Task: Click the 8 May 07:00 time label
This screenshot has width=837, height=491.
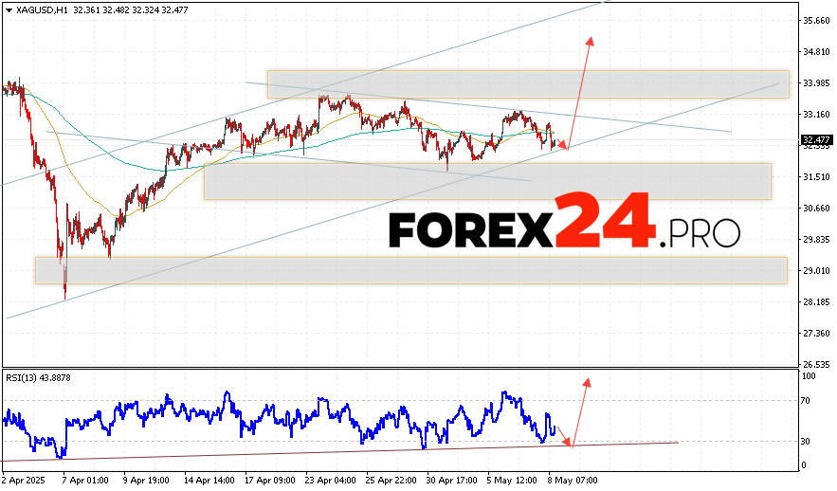Action: [573, 481]
